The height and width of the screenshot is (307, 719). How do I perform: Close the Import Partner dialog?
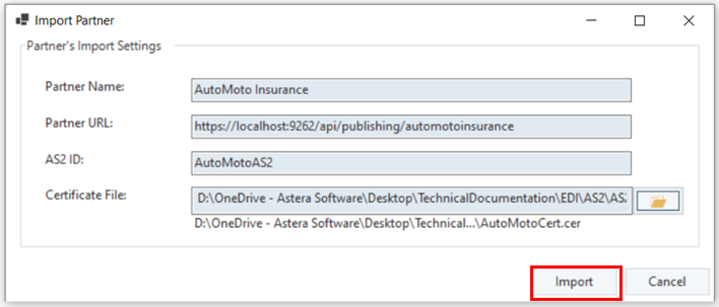[x=689, y=21]
